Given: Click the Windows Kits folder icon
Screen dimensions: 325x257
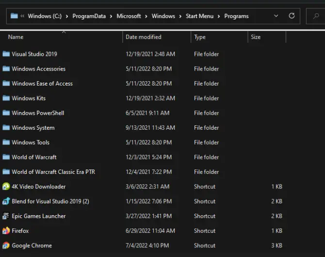Looking at the screenshot, I should pos(6,98).
